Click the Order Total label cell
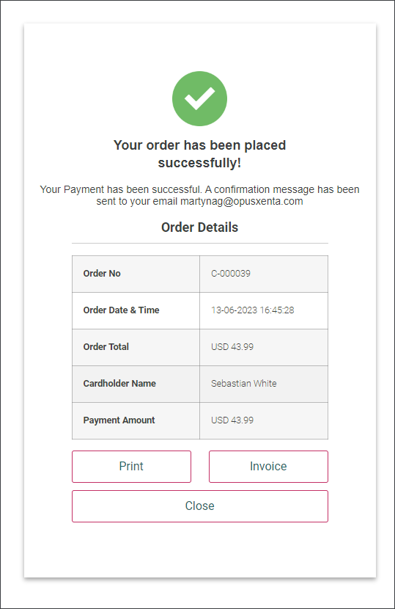395x609 pixels. (x=136, y=347)
